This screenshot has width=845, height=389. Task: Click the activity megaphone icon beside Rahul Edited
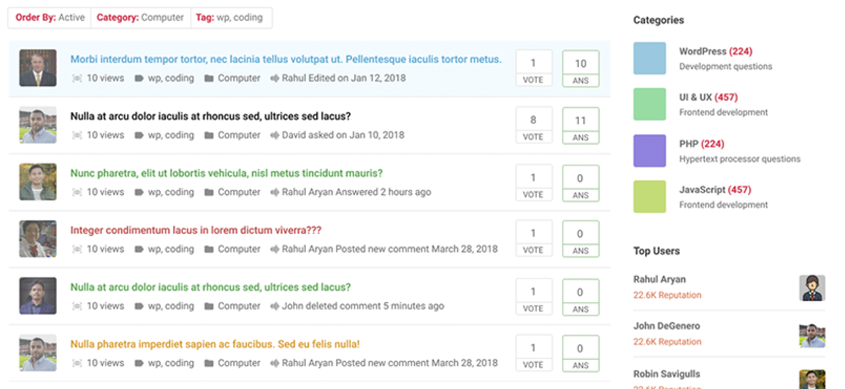point(274,79)
